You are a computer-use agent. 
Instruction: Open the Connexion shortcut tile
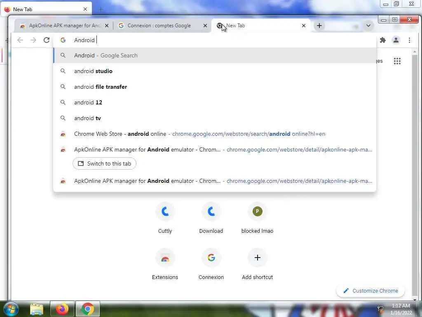211,265
